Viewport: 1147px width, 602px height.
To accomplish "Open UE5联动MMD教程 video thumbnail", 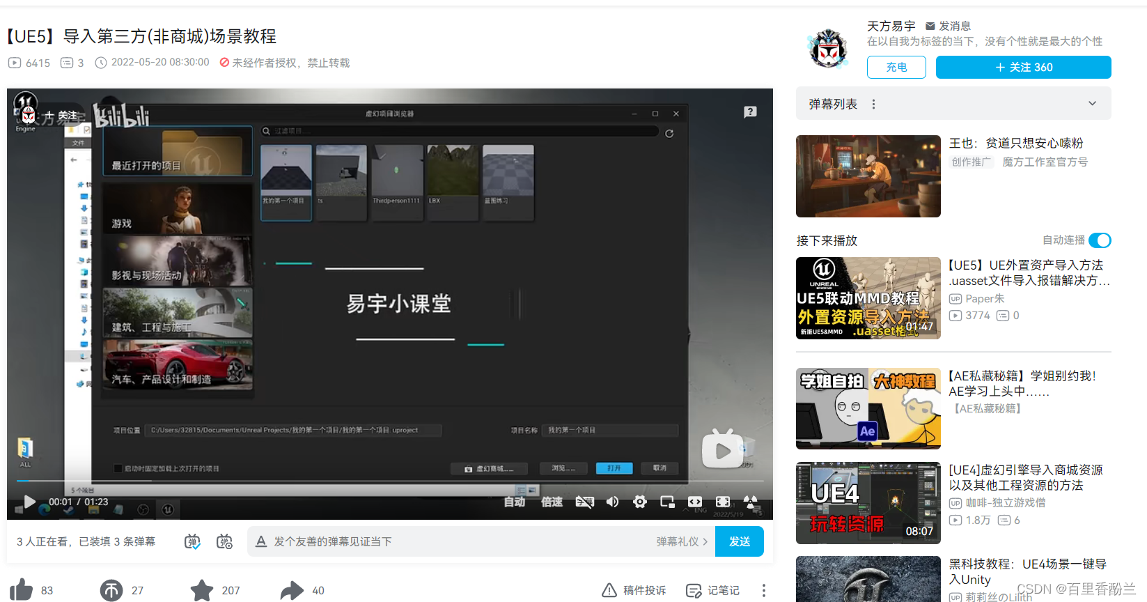I will point(868,298).
